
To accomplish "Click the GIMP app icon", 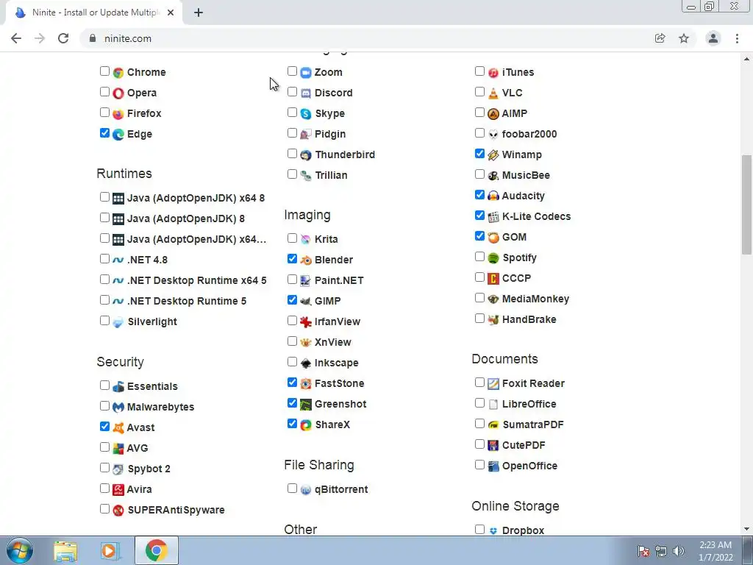I will [306, 301].
